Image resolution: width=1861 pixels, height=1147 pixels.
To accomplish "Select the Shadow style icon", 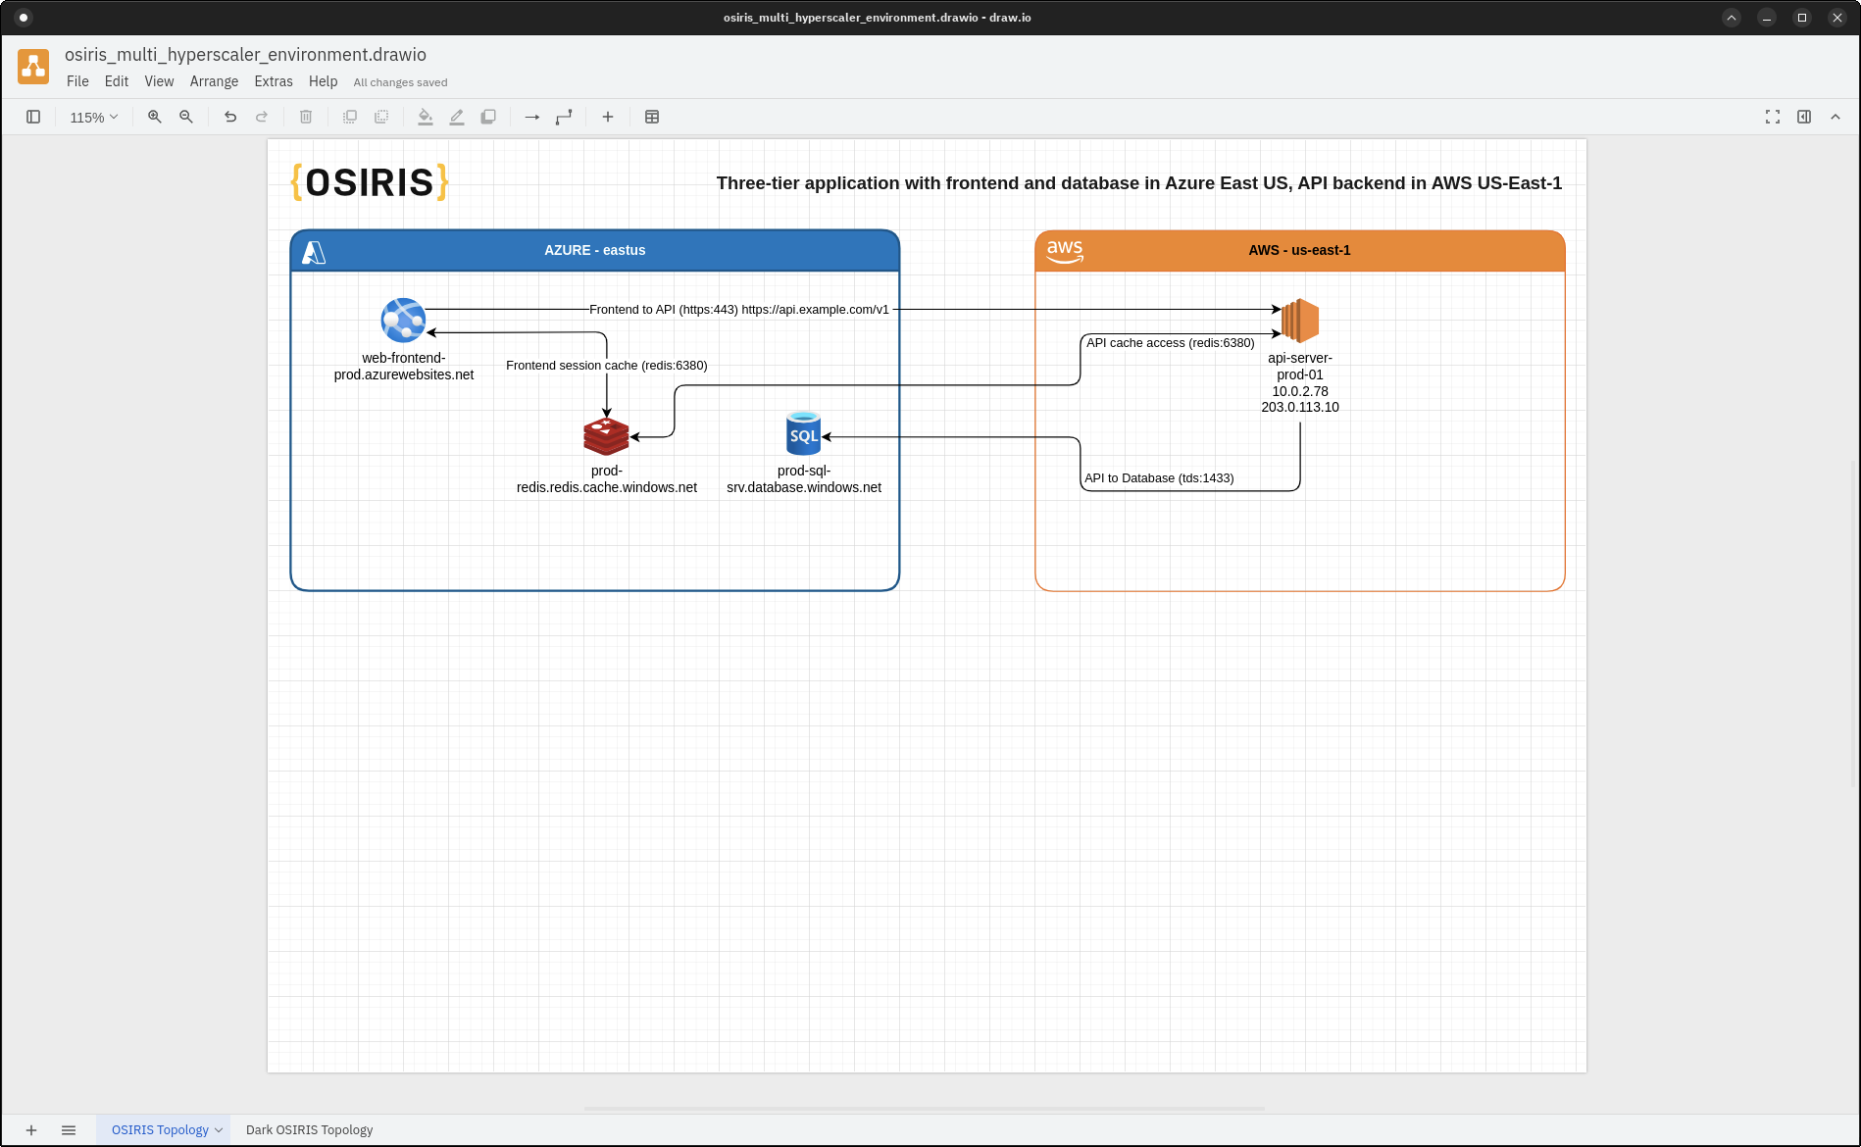I will 488,117.
